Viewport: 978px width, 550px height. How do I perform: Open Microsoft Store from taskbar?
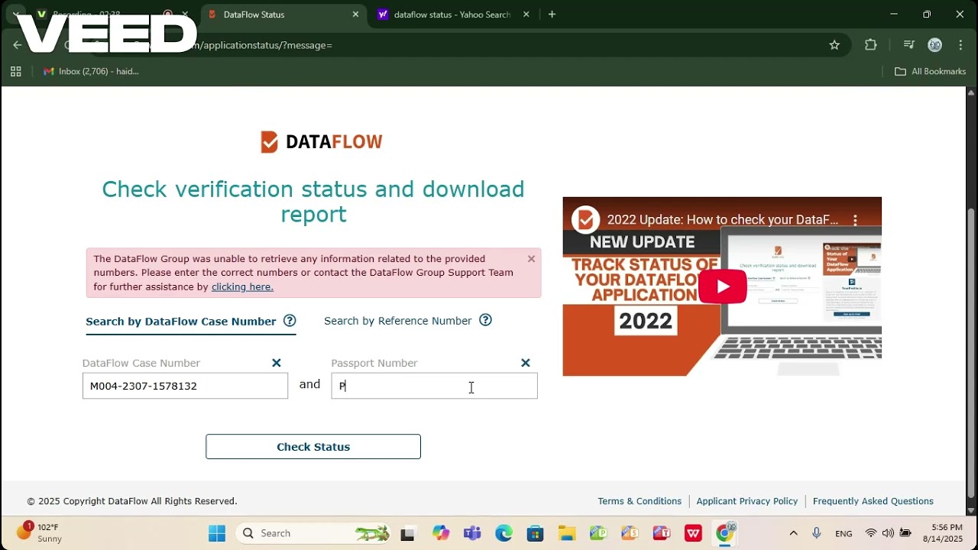[535, 533]
